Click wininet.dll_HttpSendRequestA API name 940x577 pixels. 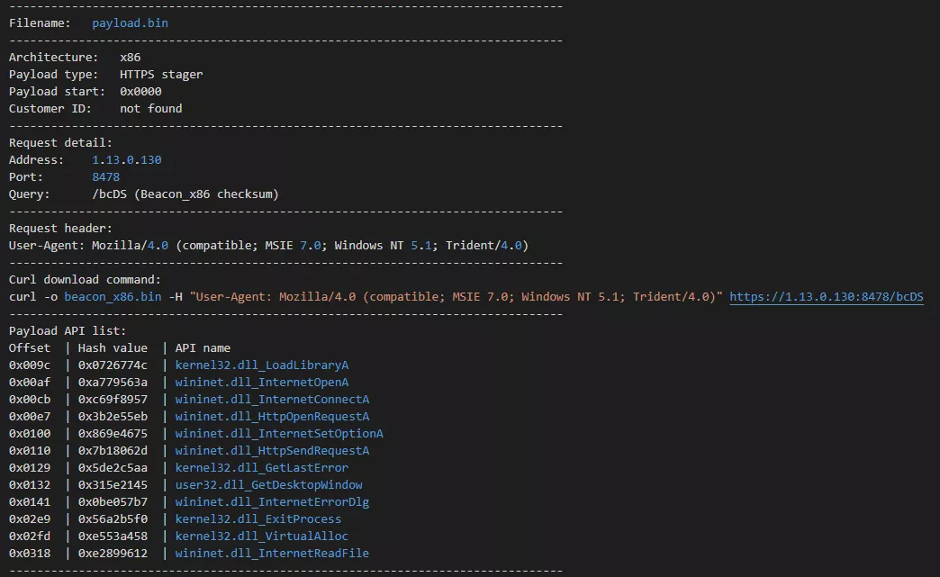click(272, 451)
